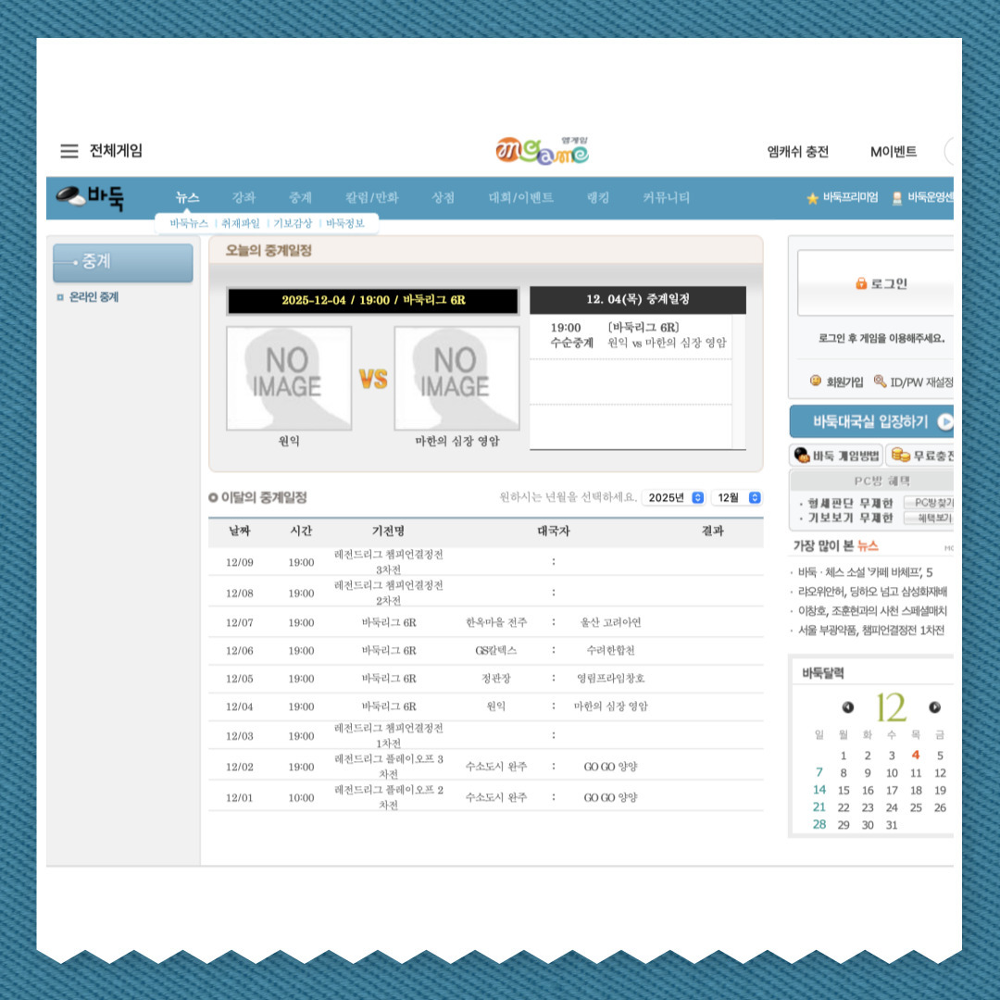
Task: Select 취재파일 submenu item
Action: 241,223
